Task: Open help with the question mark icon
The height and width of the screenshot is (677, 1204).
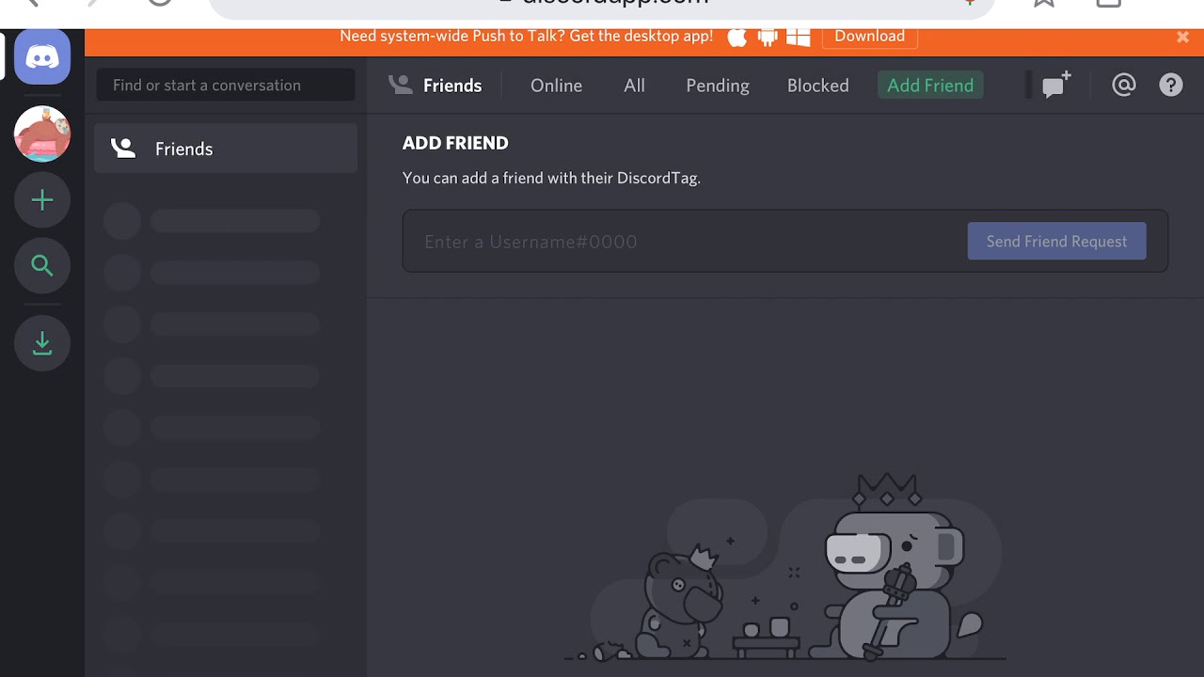Action: (x=1171, y=85)
